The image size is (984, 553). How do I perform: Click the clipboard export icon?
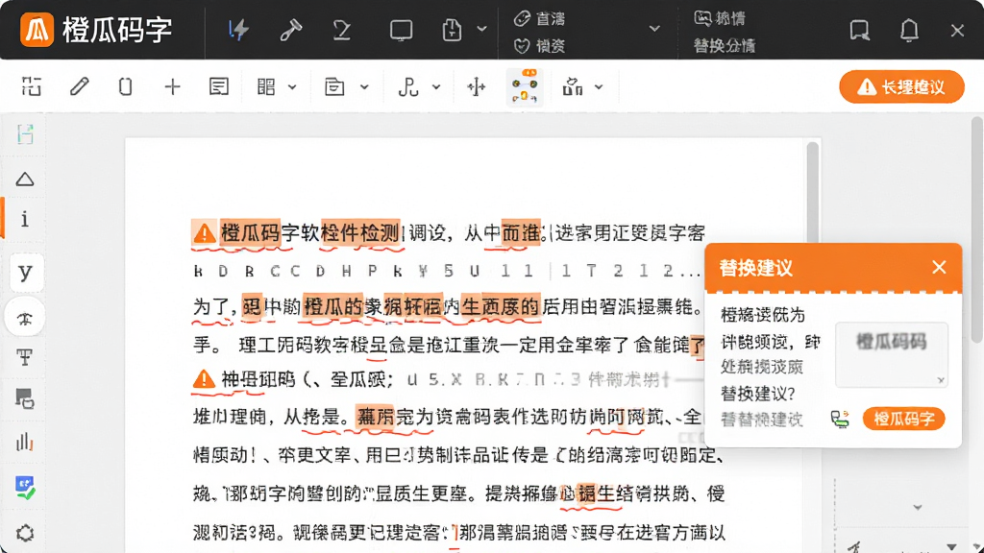click(x=452, y=30)
